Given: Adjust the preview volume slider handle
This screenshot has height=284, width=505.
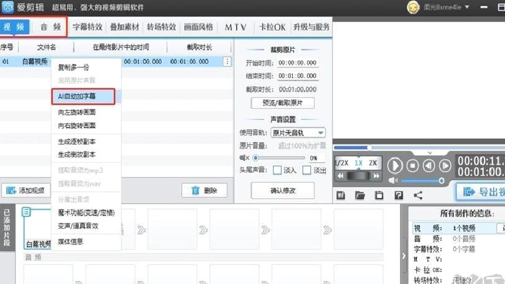Looking at the screenshot, I should [x=442, y=181].
